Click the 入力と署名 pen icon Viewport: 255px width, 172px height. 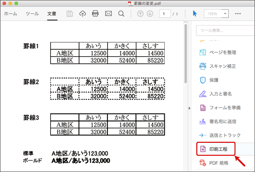202,94
